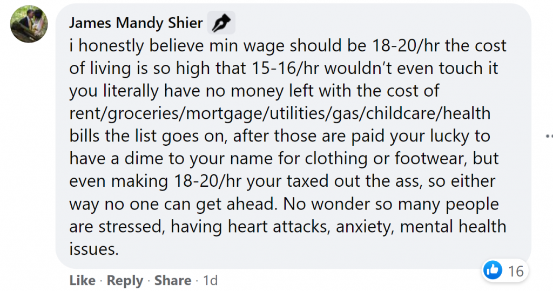Open the three-dot comment options menu

[549, 136]
